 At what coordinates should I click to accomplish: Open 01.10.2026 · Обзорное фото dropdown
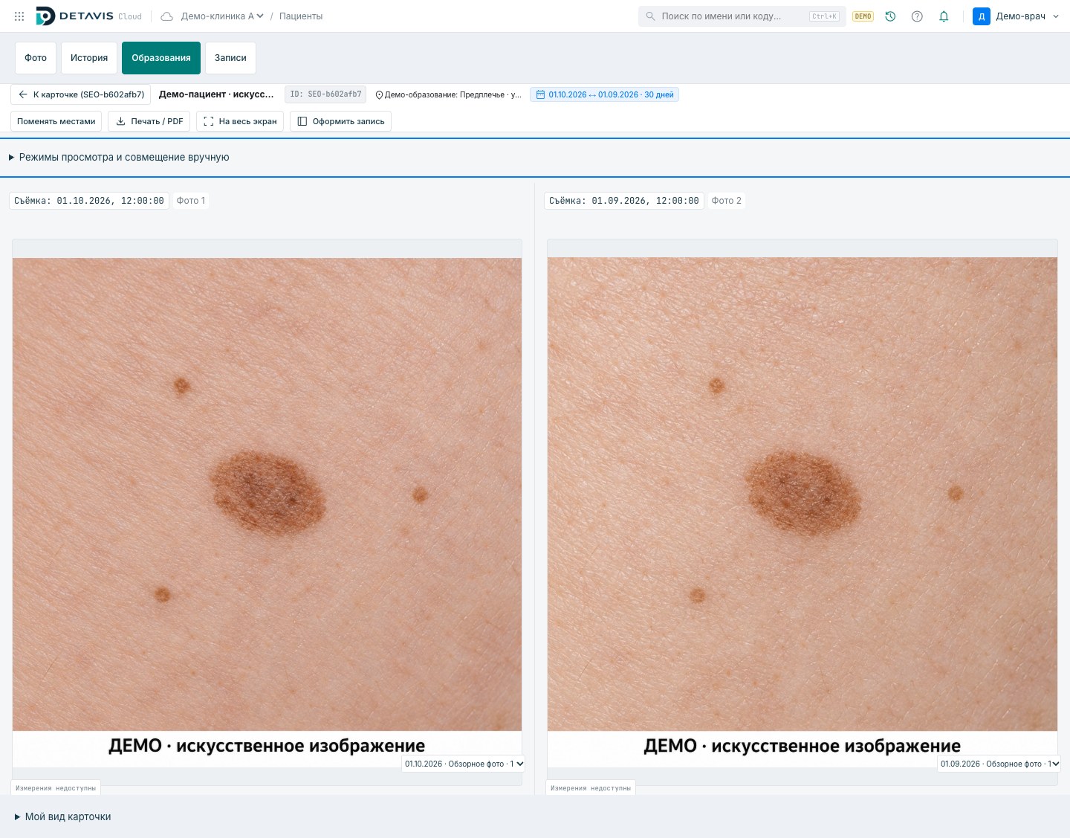[464, 764]
